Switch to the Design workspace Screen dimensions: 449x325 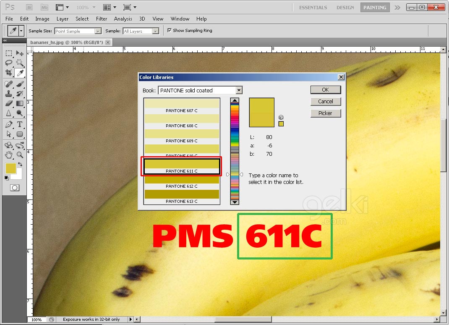tap(345, 8)
